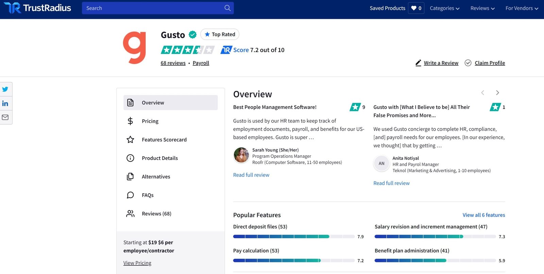Expand the For Vendors dropdown
The width and height of the screenshot is (544, 274).
(x=522, y=8)
